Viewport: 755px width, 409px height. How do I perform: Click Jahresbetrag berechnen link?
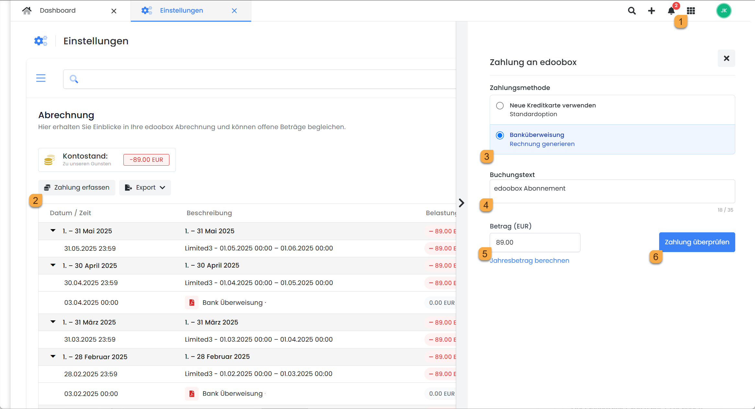click(x=530, y=260)
